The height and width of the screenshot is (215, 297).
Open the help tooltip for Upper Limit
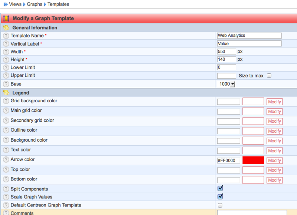coord(6,76)
